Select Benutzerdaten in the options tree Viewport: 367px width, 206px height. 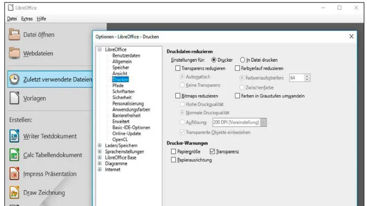[x=126, y=55]
